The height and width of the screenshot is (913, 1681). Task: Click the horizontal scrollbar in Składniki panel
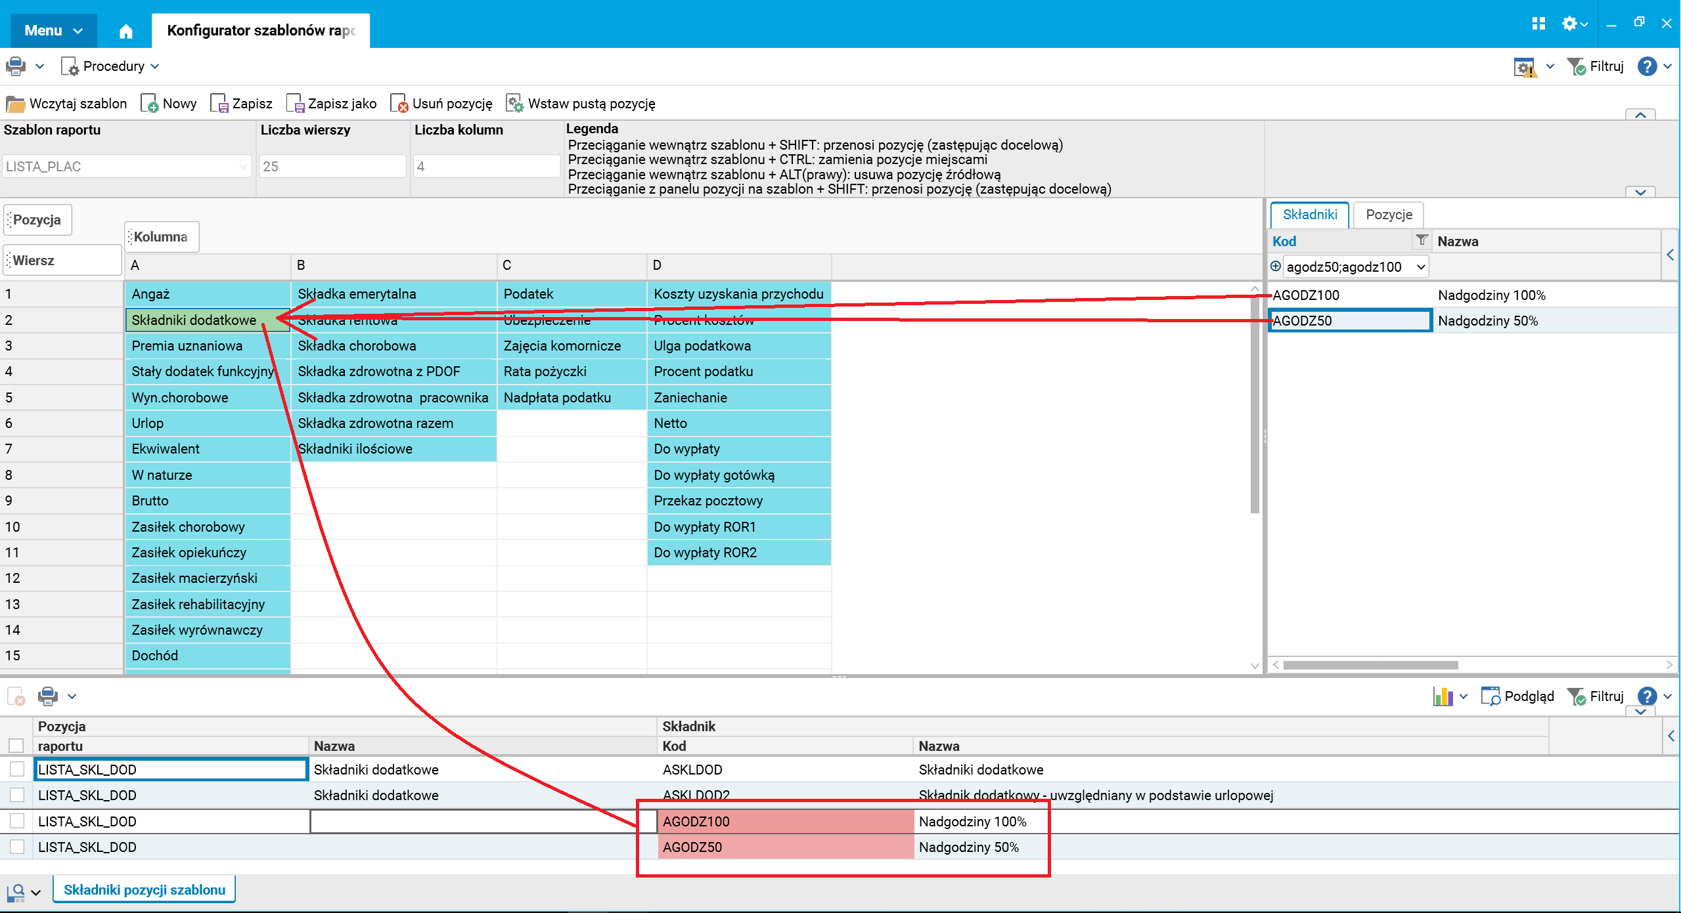coord(1370,665)
